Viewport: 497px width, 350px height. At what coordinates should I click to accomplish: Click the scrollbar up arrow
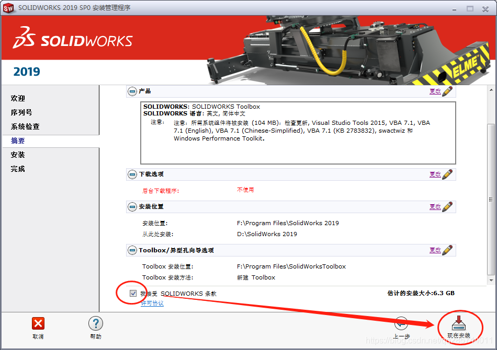491,90
